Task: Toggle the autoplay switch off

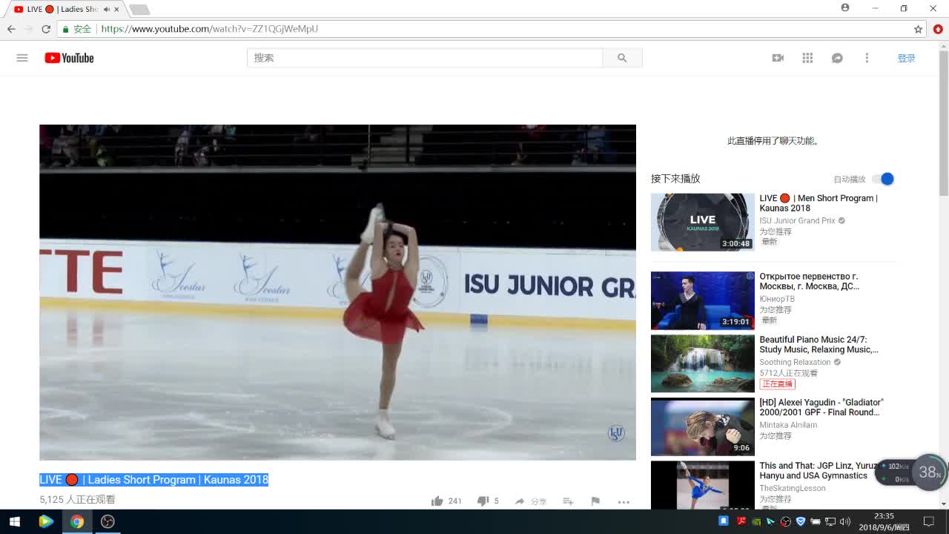Action: (x=883, y=179)
